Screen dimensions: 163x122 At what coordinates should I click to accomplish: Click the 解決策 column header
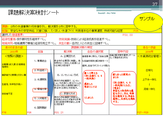click(68, 52)
